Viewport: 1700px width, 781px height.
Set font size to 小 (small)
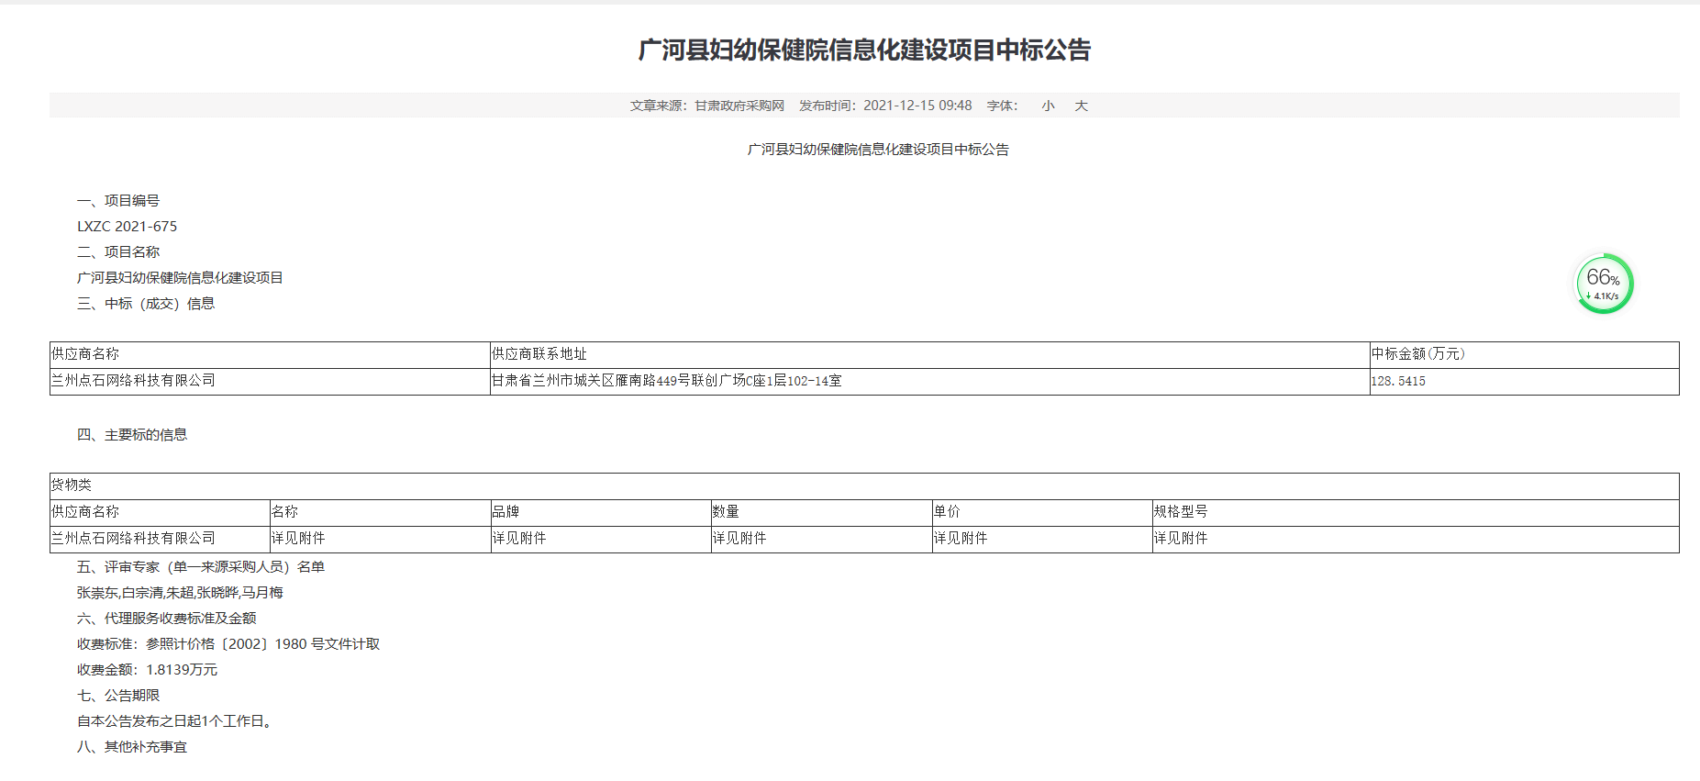pyautogui.click(x=1048, y=106)
